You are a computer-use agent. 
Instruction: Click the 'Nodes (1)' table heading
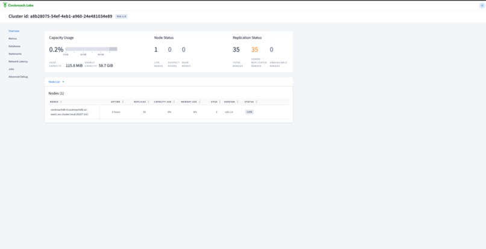coord(56,93)
